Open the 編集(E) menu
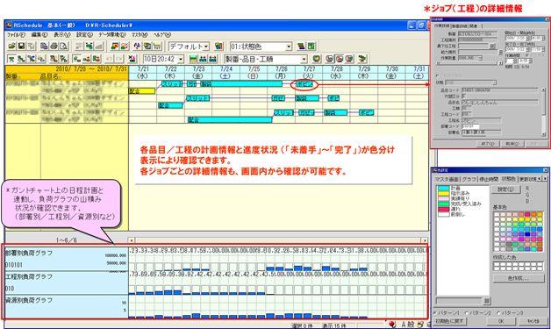This screenshot has width=551, height=329. 39,35
